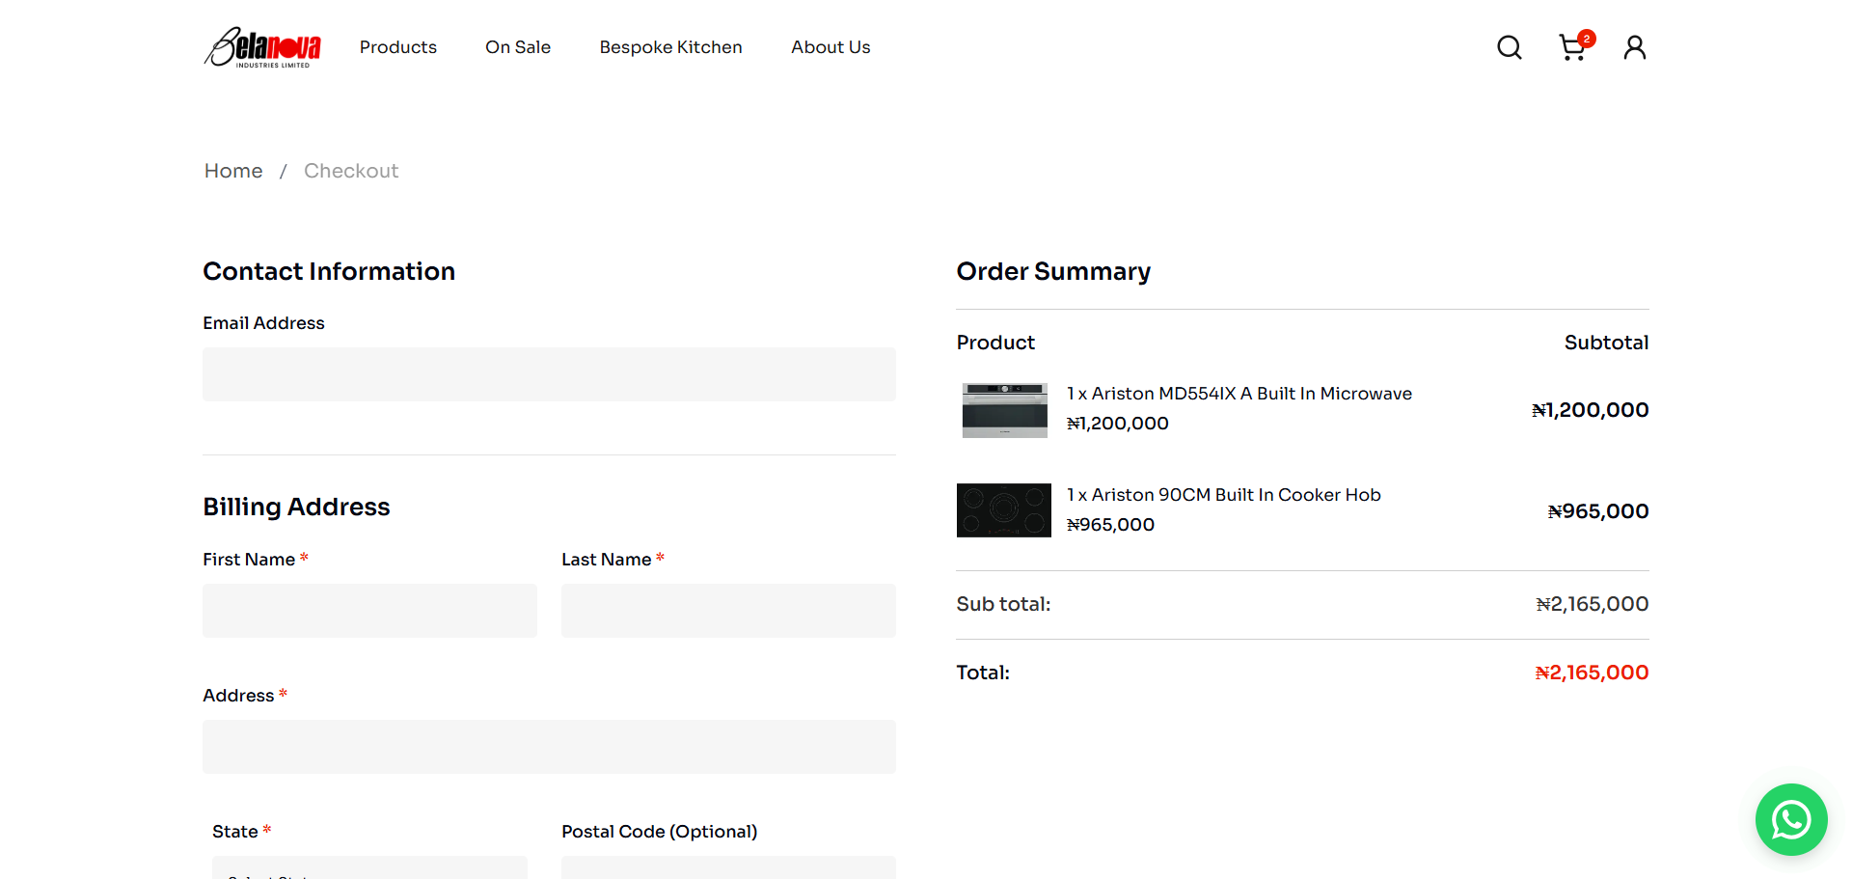Click the Postal Code field
Screen dimensions: 1852x879
tap(728, 868)
